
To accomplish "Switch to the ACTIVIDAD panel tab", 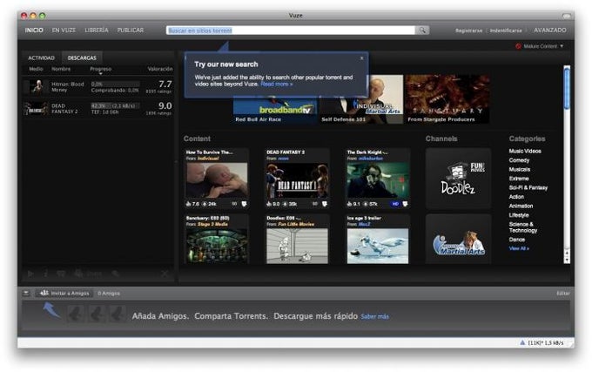I will 42,57.
